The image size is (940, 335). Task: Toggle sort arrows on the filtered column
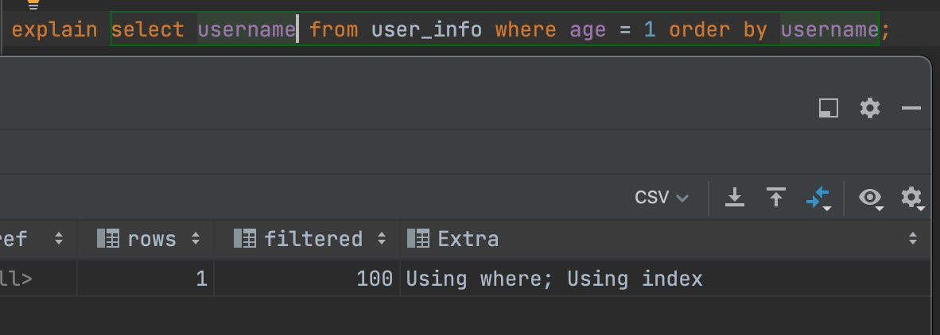click(x=382, y=238)
